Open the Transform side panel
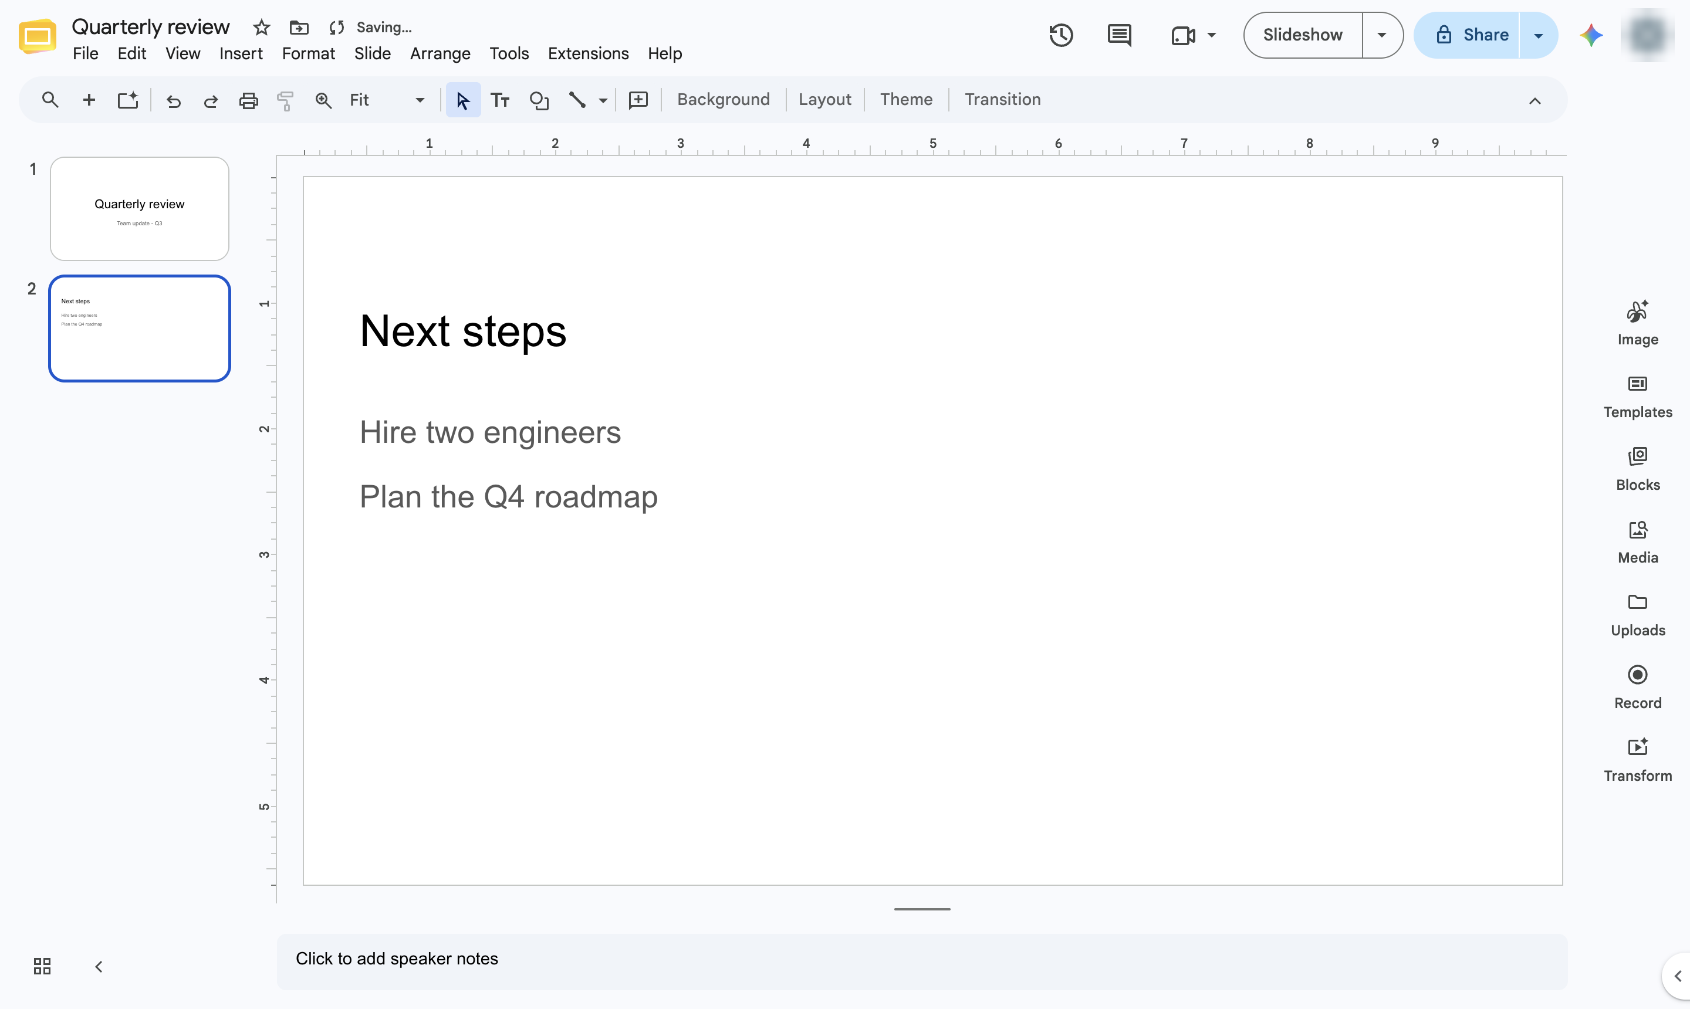Viewport: 1690px width, 1009px height. 1637,761
